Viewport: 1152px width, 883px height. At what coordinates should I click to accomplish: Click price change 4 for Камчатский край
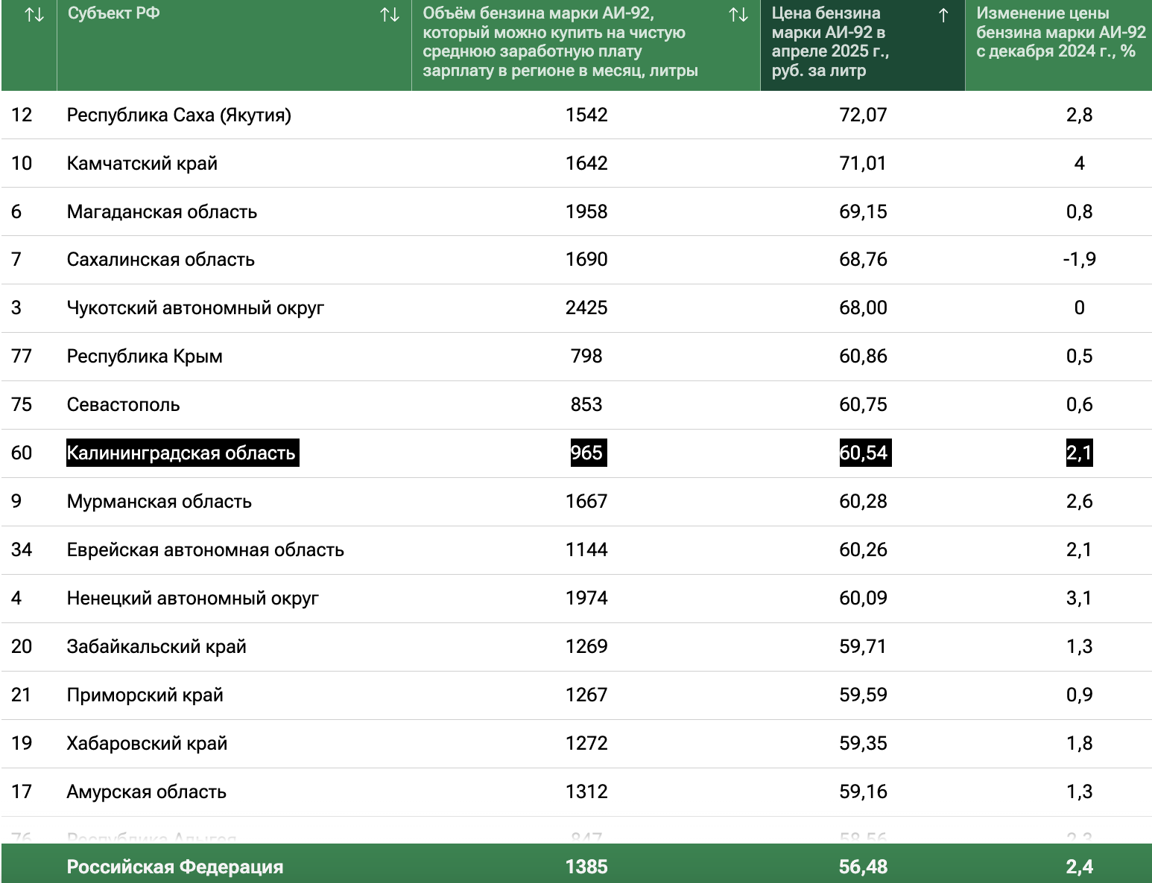coord(1079,164)
